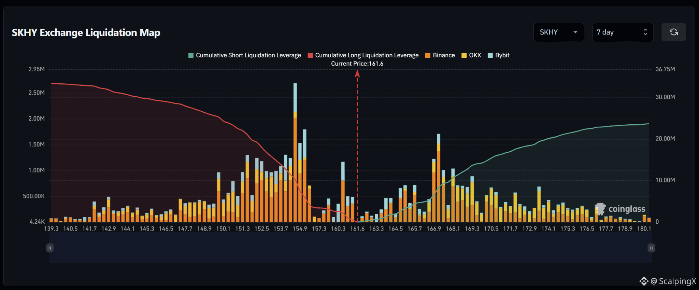Click the 'SKHY Exchange Liquidation Map' title

[x=86, y=32]
